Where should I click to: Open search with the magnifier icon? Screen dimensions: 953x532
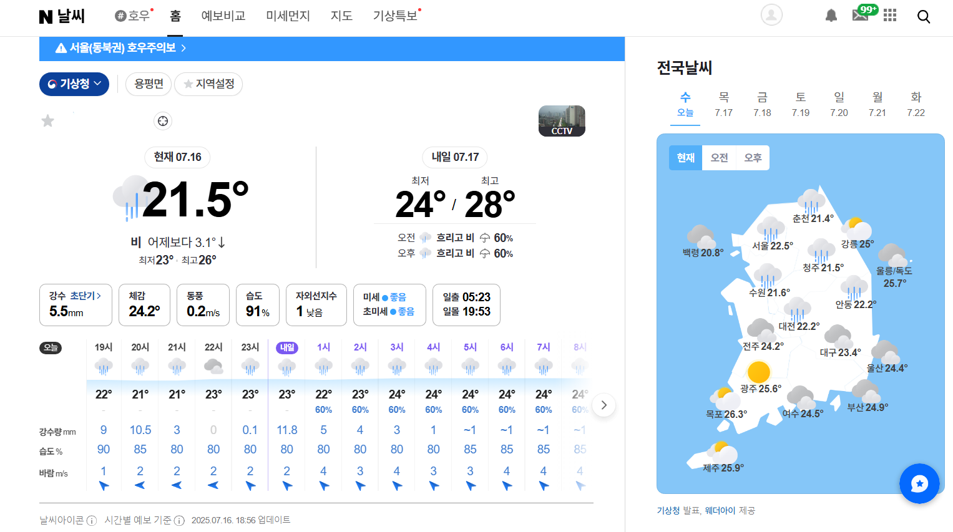point(924,16)
